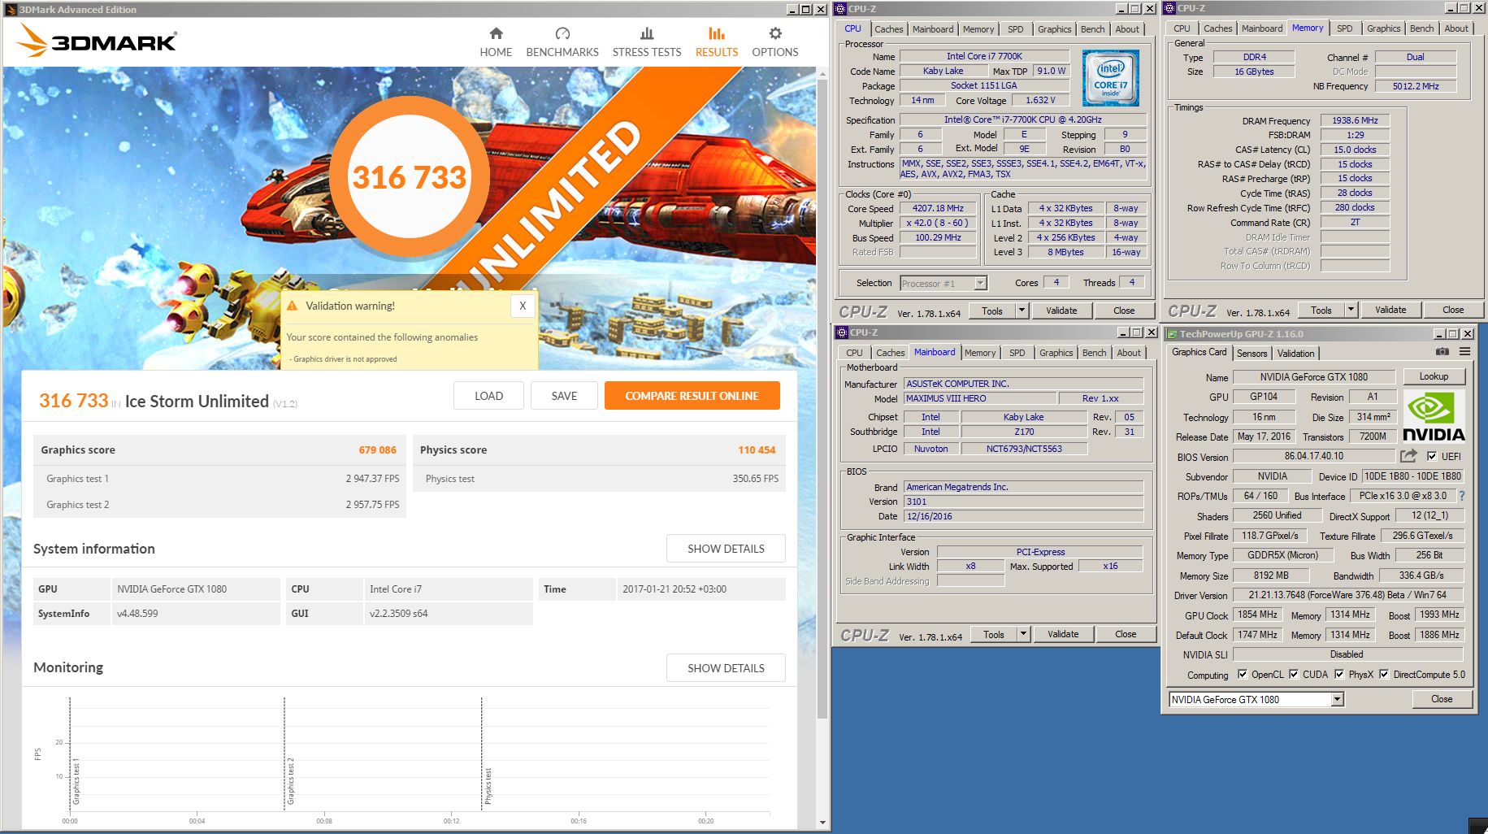
Task: Save the GPU BIOS using share icon
Action: (1408, 456)
